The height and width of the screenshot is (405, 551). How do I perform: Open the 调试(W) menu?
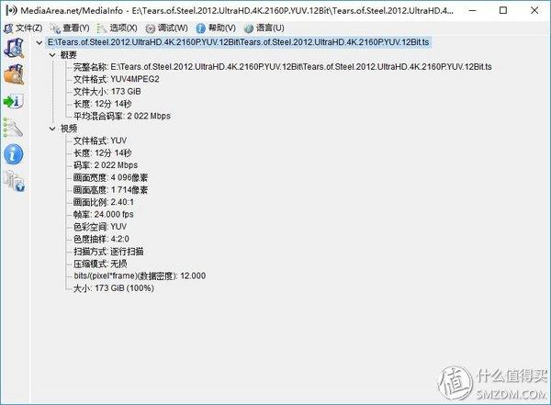point(167,28)
